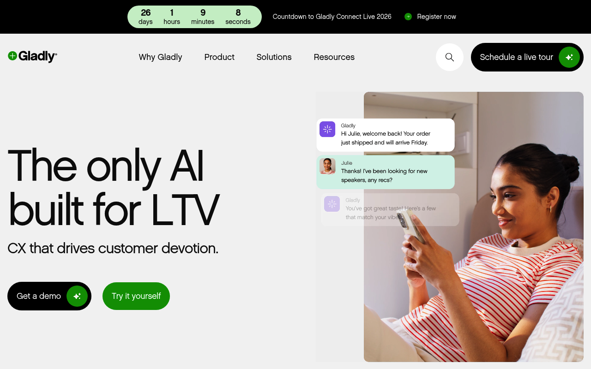Click purple Gladly avatar in first chat message

327,129
